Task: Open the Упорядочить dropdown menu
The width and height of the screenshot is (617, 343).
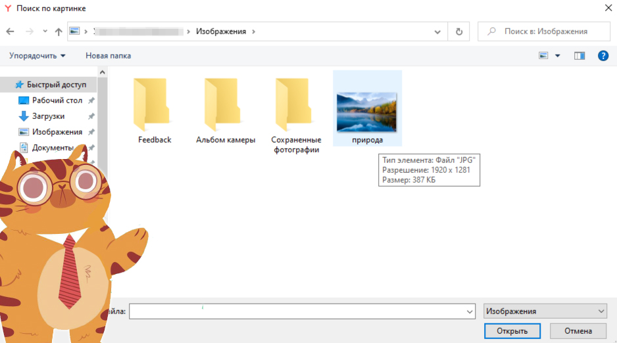Action: [37, 56]
